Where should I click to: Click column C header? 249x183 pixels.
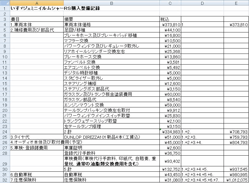(170, 3)
